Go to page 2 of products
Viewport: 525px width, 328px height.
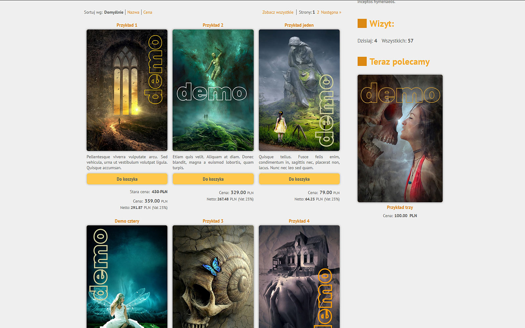pyautogui.click(x=318, y=12)
